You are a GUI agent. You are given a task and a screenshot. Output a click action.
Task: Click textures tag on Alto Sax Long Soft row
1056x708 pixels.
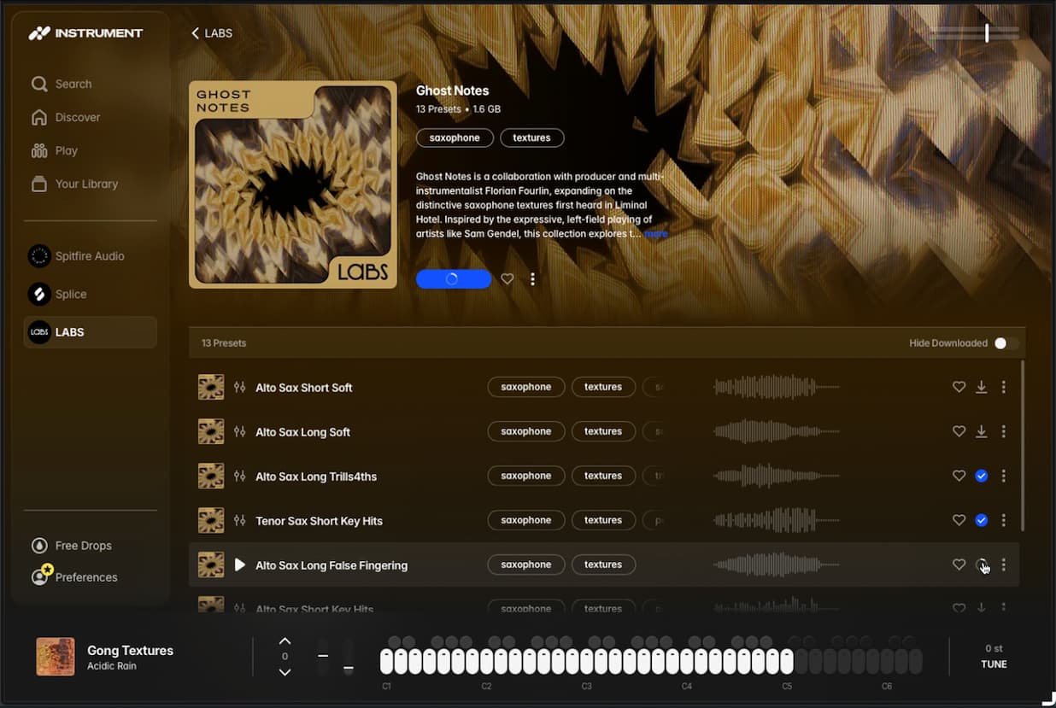(x=603, y=431)
